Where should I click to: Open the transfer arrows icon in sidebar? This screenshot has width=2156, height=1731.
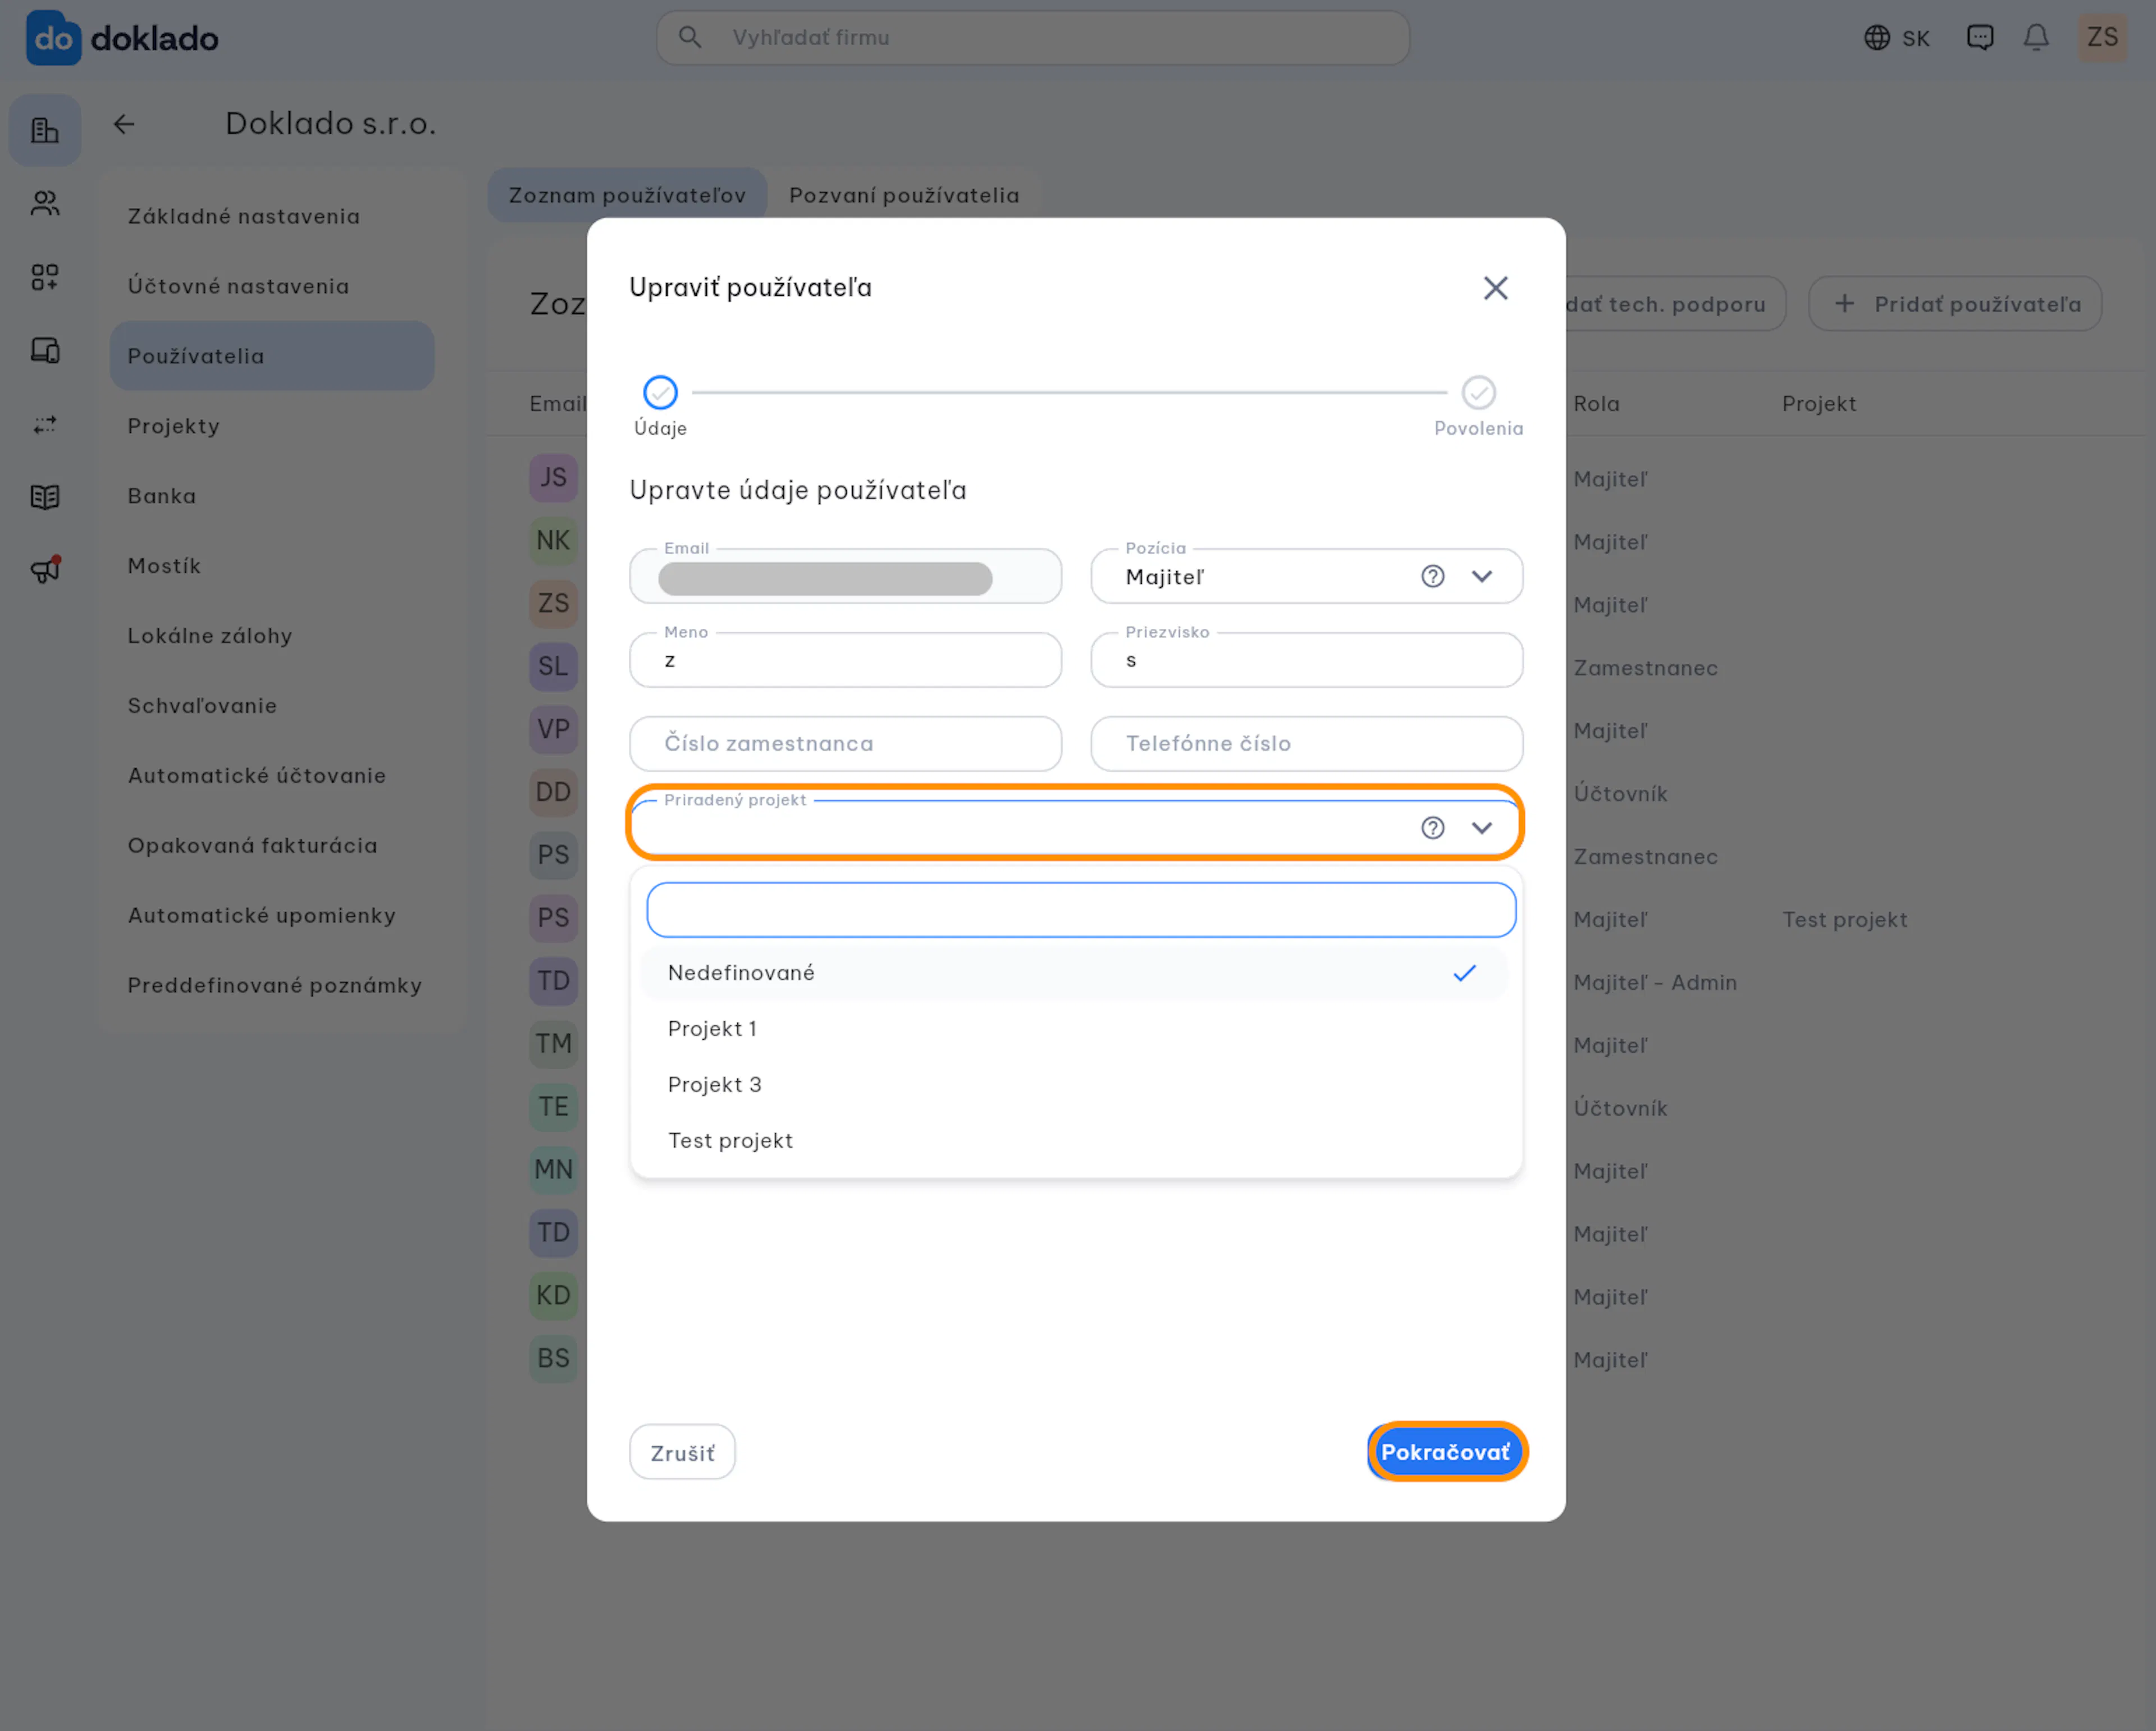pyautogui.click(x=45, y=424)
